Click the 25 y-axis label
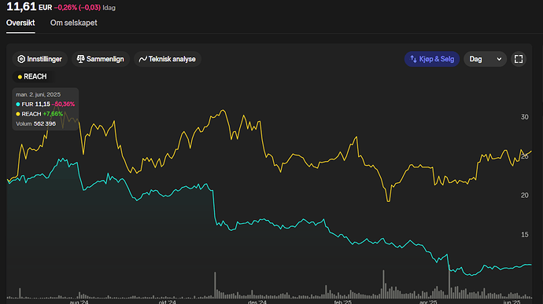This screenshot has width=543, height=304. click(525, 156)
